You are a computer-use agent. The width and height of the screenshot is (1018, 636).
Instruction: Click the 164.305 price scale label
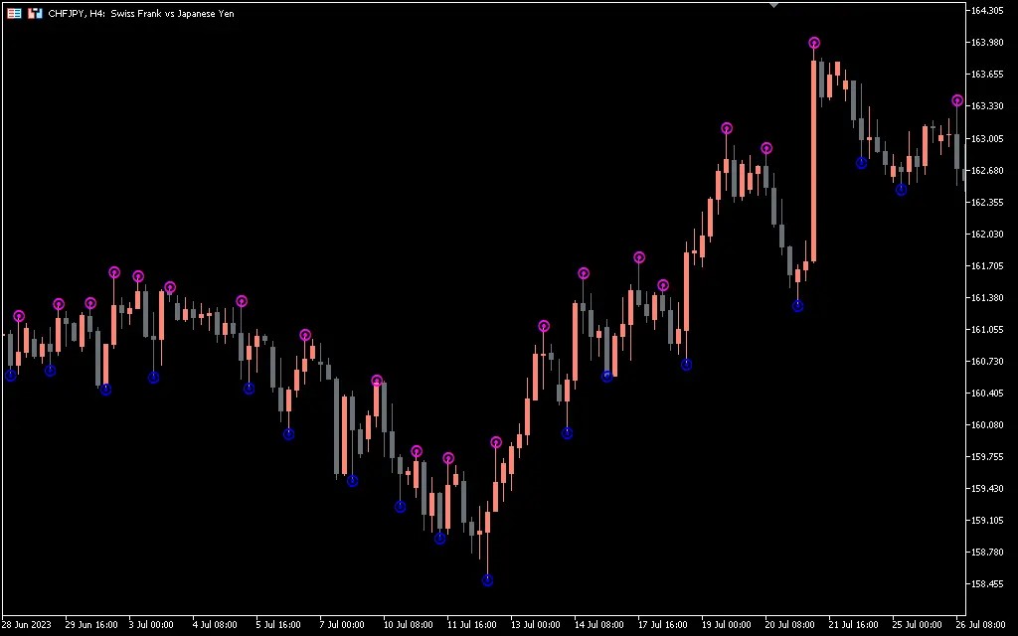[x=986, y=11]
